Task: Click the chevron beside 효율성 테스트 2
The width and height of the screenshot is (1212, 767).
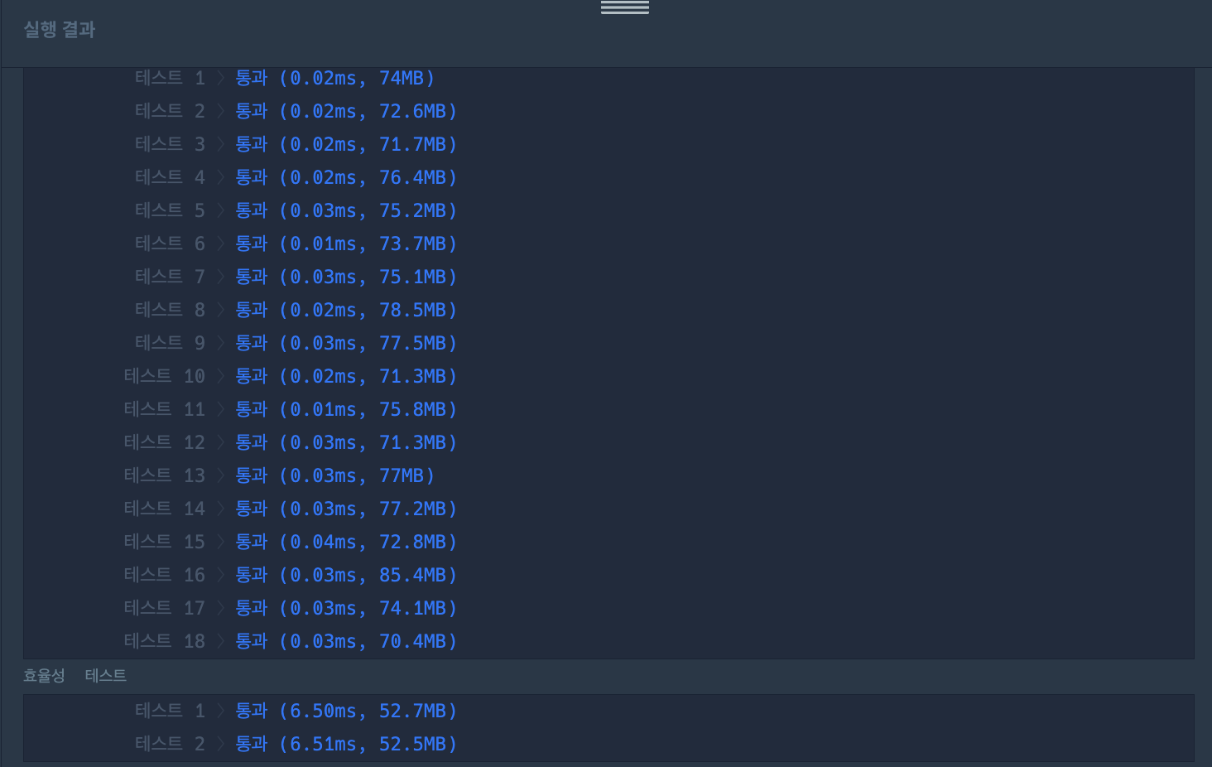Action: (221, 744)
